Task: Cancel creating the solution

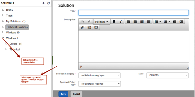Action: click(76, 94)
